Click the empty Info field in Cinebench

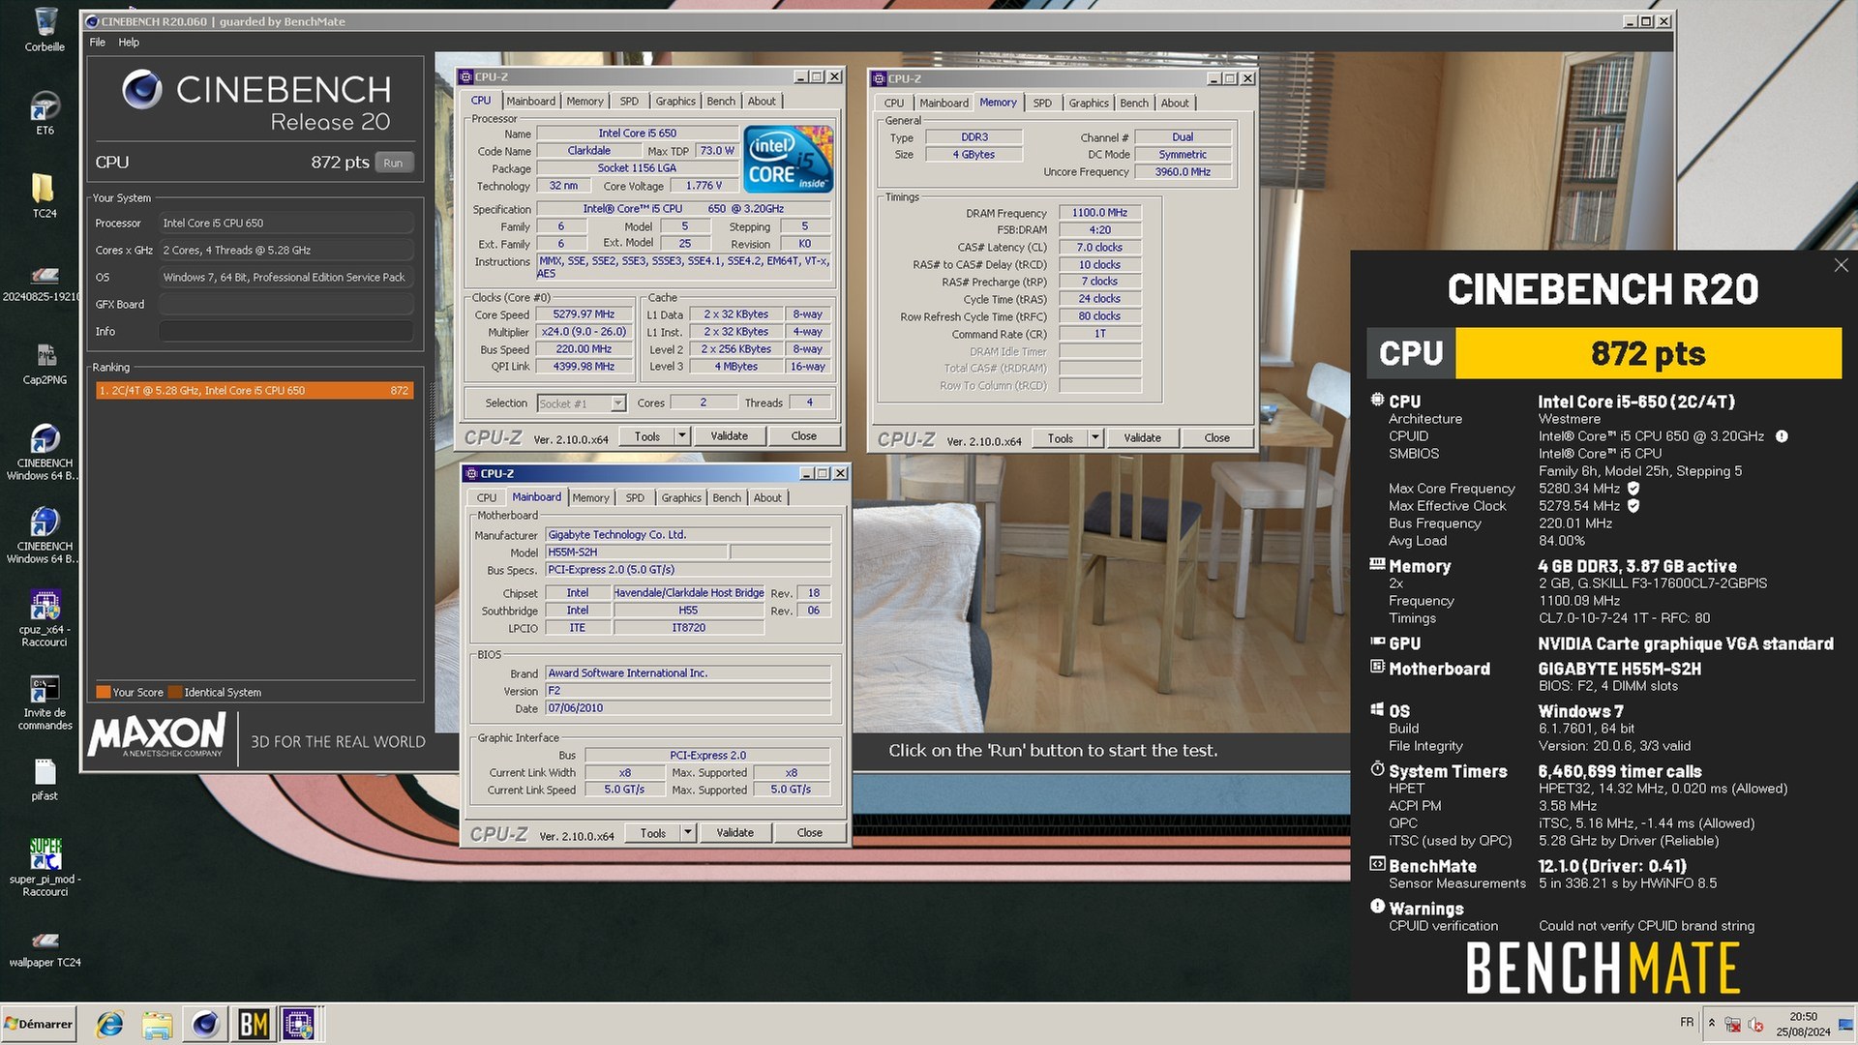286,332
